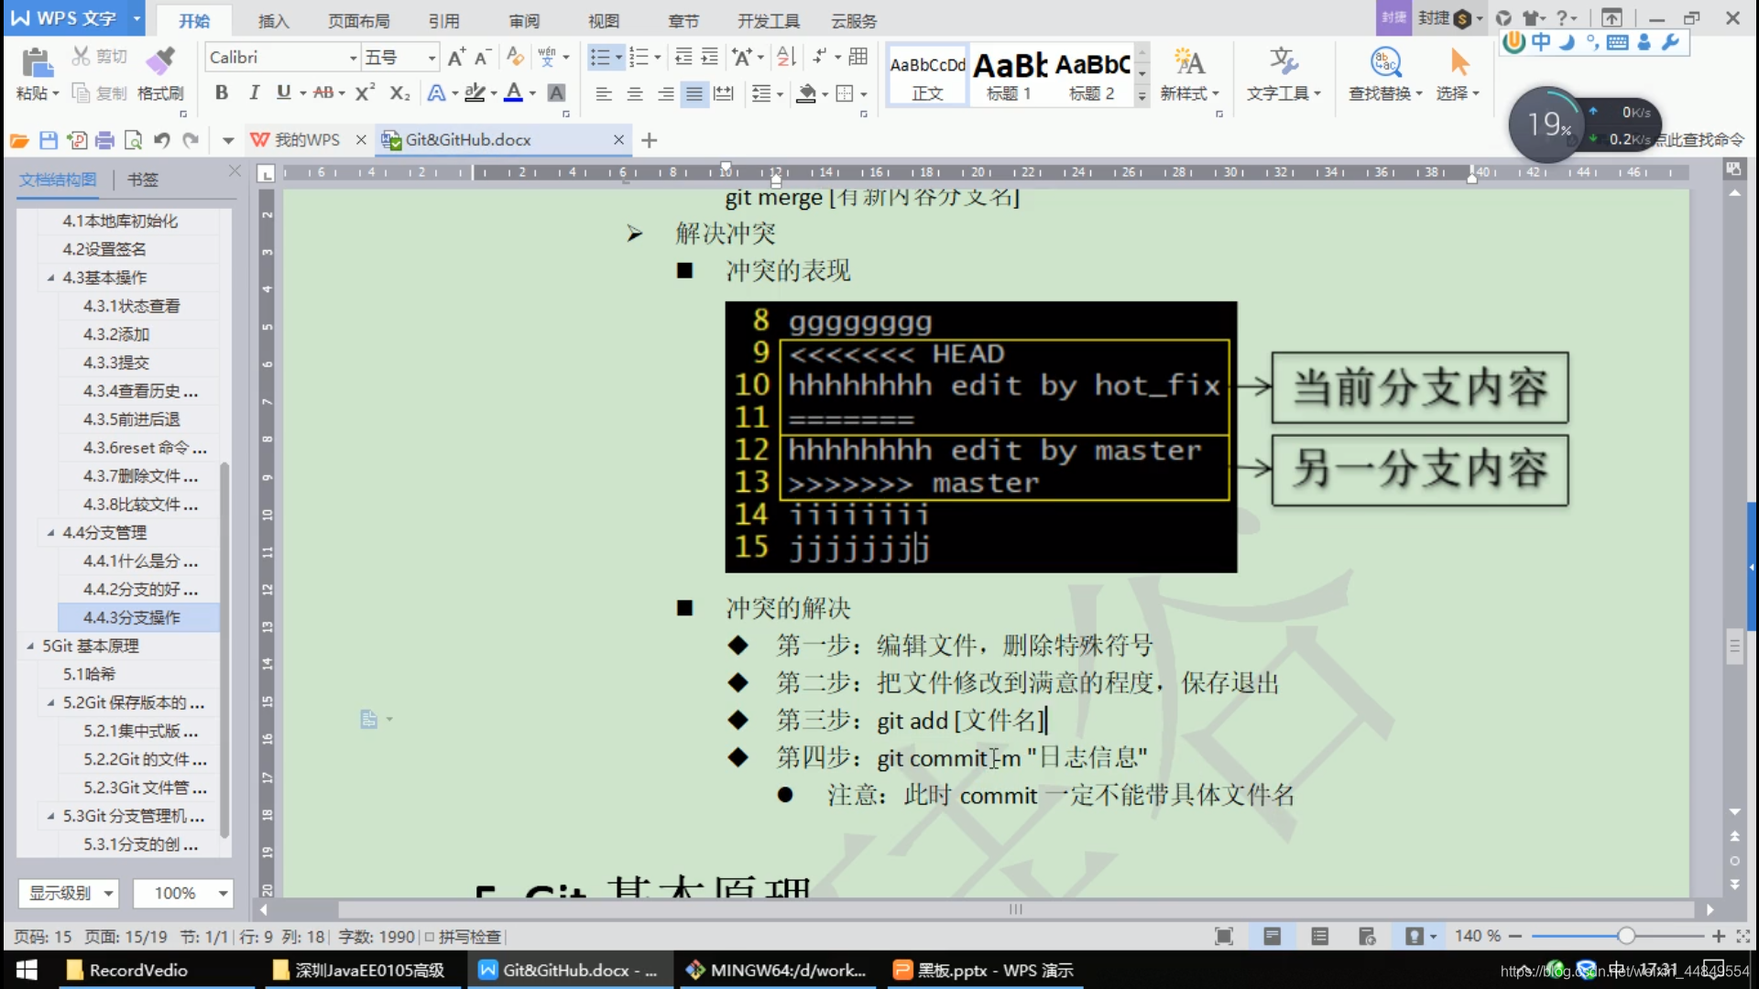Click the increase font size icon

pyautogui.click(x=456, y=57)
